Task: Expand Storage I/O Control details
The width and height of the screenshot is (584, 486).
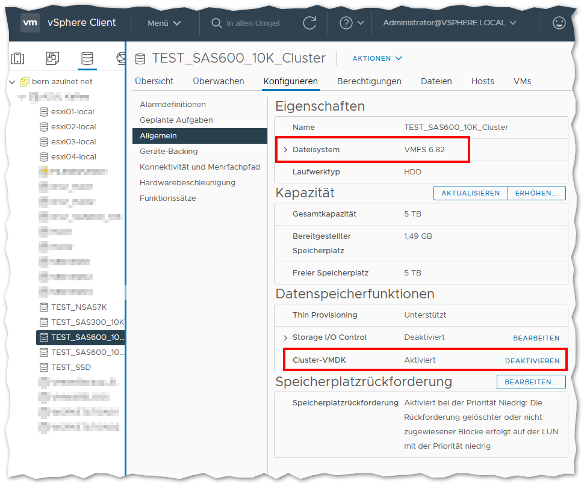Action: coord(285,338)
